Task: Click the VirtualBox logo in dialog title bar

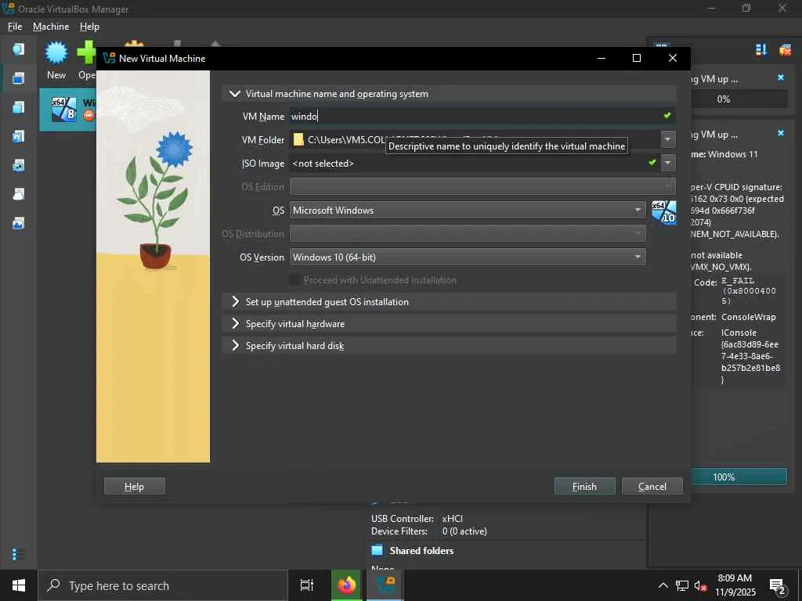Action: pos(109,58)
